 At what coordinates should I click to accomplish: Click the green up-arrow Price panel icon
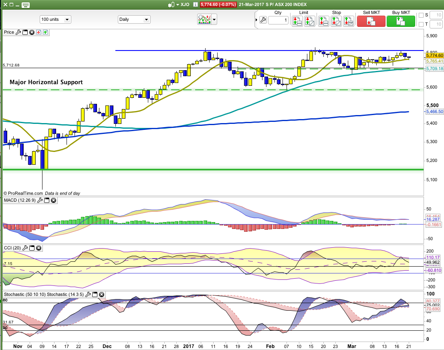tap(45, 32)
